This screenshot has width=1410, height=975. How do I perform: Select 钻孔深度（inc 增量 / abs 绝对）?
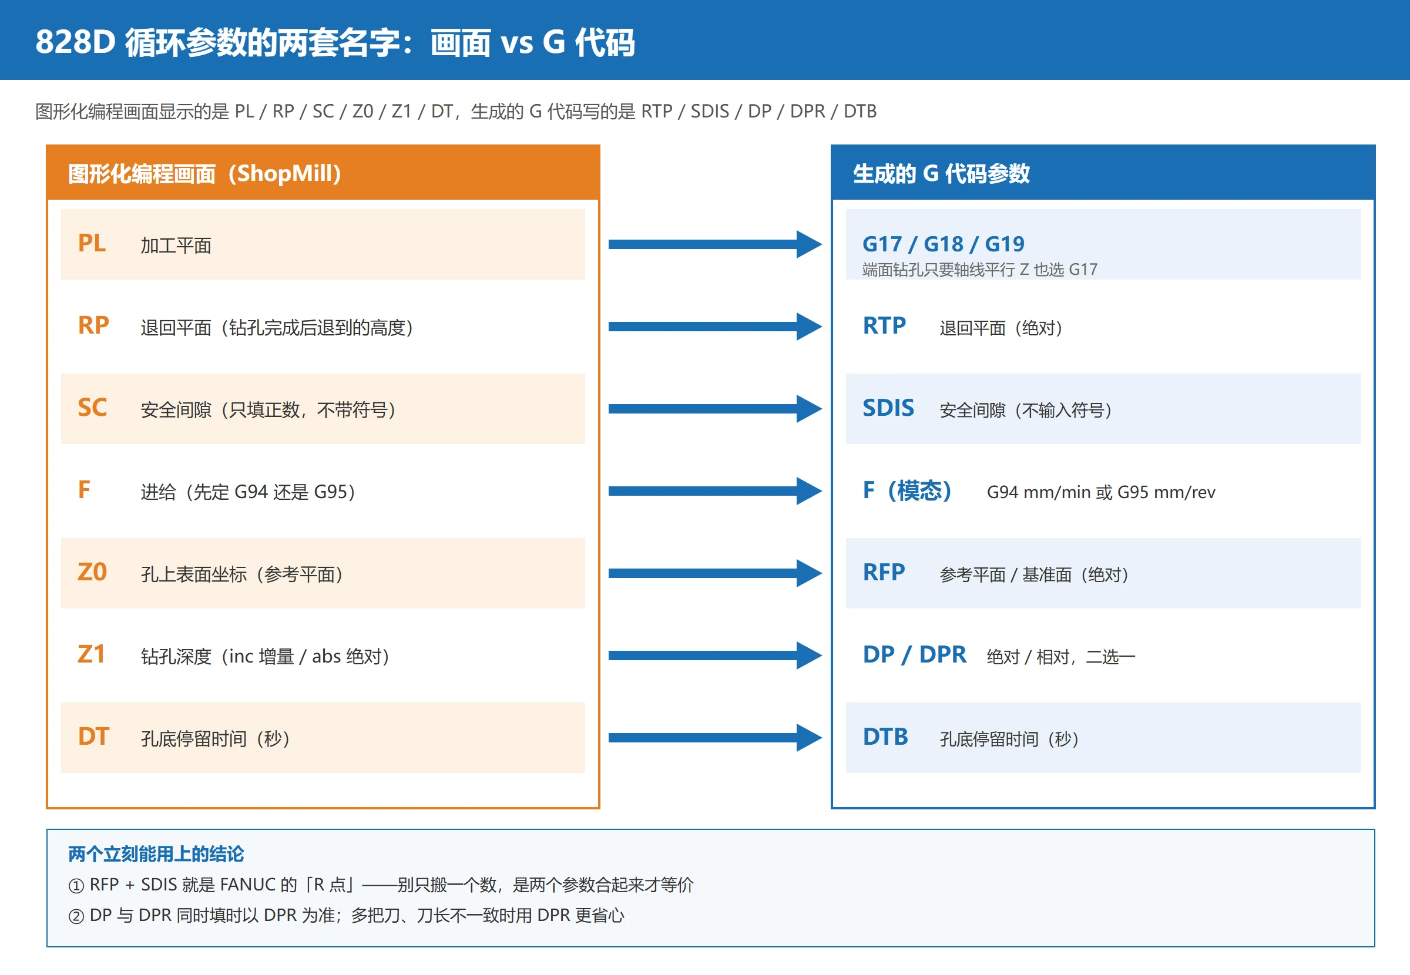265,657
